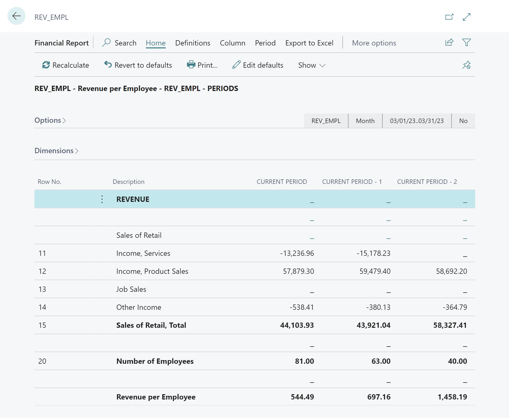Click the pin icon on the right
Image resolution: width=509 pixels, height=418 pixels.
(x=467, y=65)
